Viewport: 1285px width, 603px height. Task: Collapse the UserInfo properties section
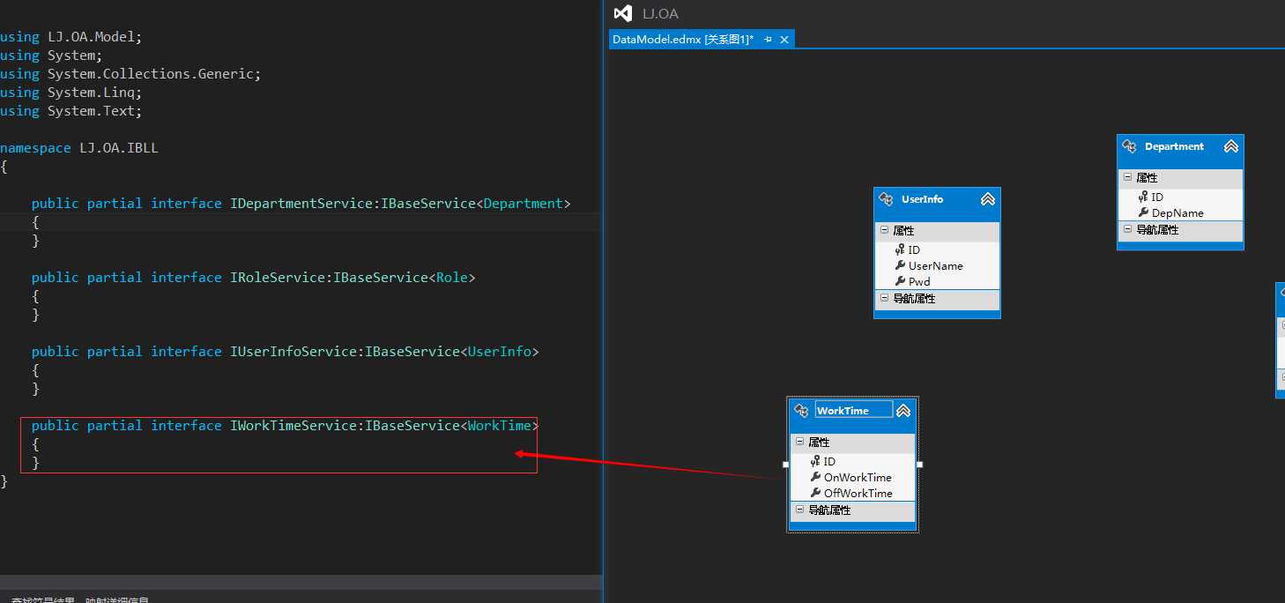coord(884,230)
